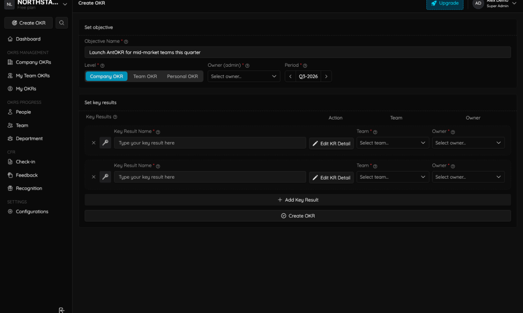Select the Team OKR level
This screenshot has width=523, height=313.
145,76
